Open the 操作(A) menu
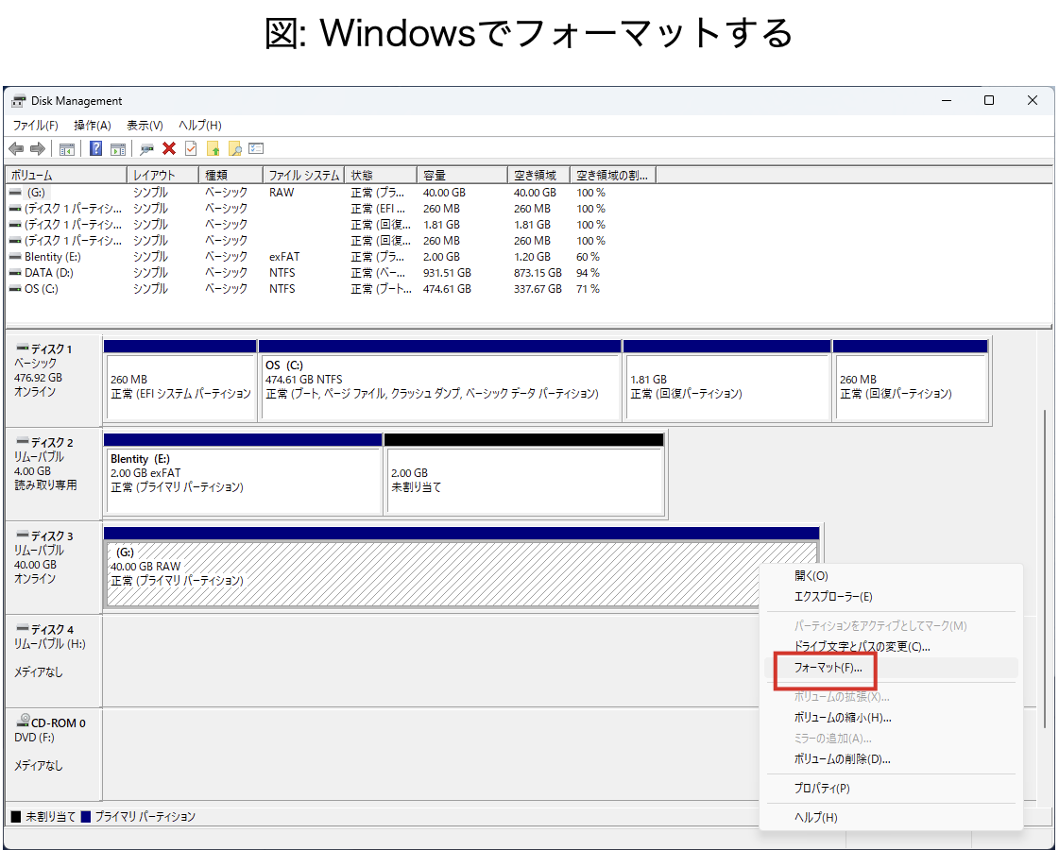Viewport: 1059px width, 850px height. click(x=93, y=125)
